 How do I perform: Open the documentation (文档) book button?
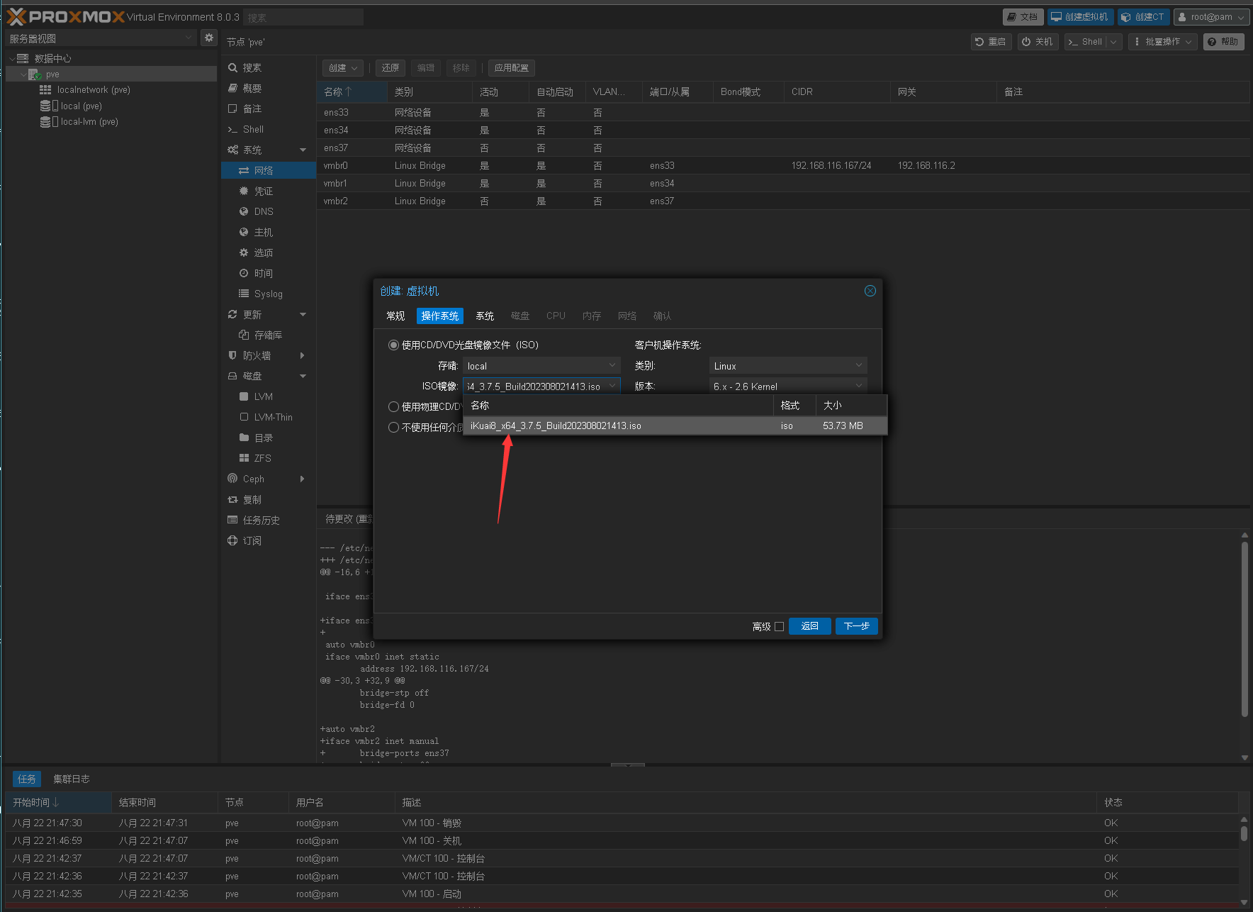(1023, 17)
